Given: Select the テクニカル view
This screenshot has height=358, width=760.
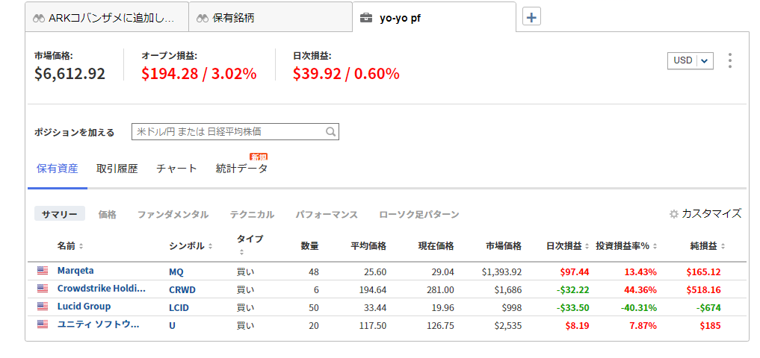Looking at the screenshot, I should (x=252, y=214).
